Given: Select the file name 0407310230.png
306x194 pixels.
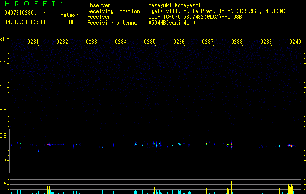Looking at the screenshot, I should [x=25, y=13].
